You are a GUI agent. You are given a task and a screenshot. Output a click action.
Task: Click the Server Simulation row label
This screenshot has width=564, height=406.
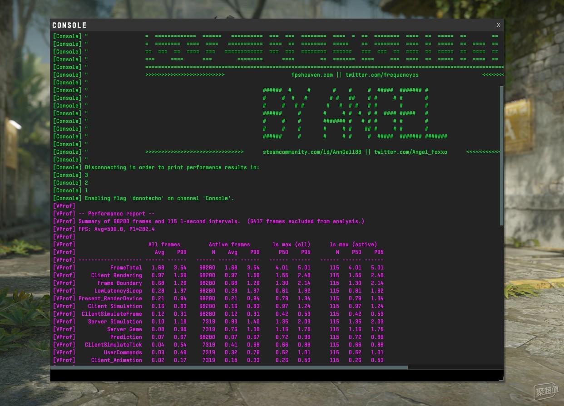point(115,322)
